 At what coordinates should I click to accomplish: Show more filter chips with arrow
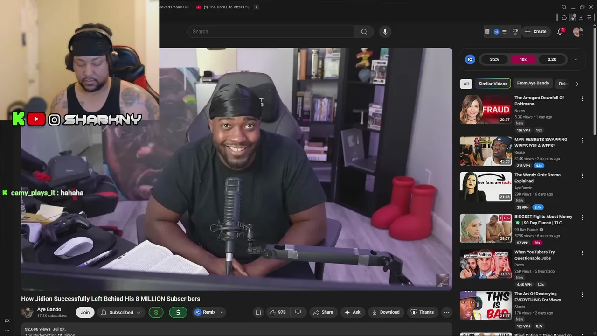(577, 84)
